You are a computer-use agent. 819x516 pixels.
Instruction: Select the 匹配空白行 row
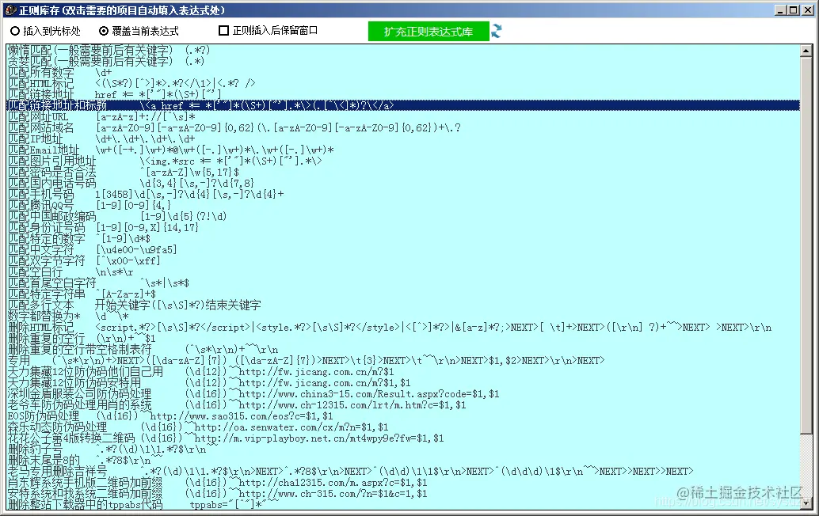click(x=403, y=271)
